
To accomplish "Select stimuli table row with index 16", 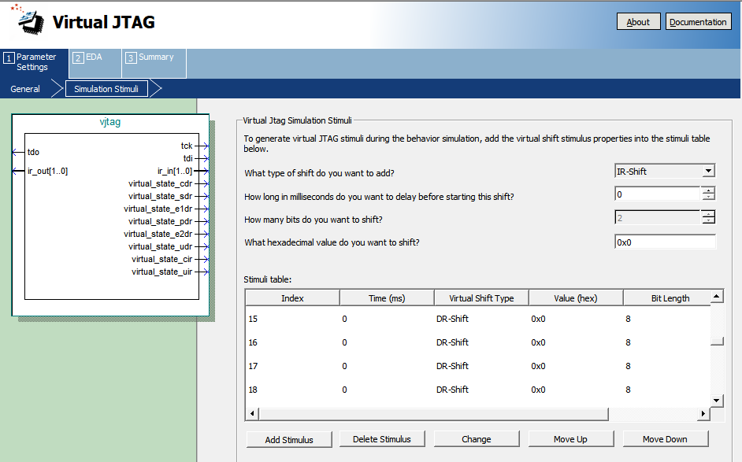I will pyautogui.click(x=473, y=342).
